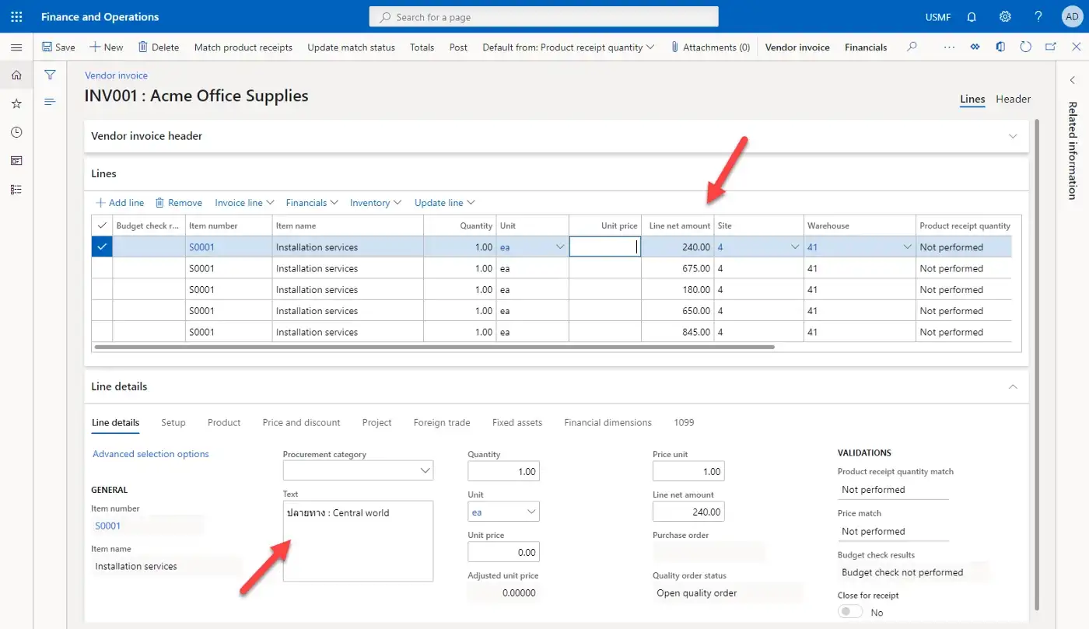This screenshot has height=629, width=1089.
Task: Open the Vendor invoice breadcrumb link
Action: click(x=116, y=75)
